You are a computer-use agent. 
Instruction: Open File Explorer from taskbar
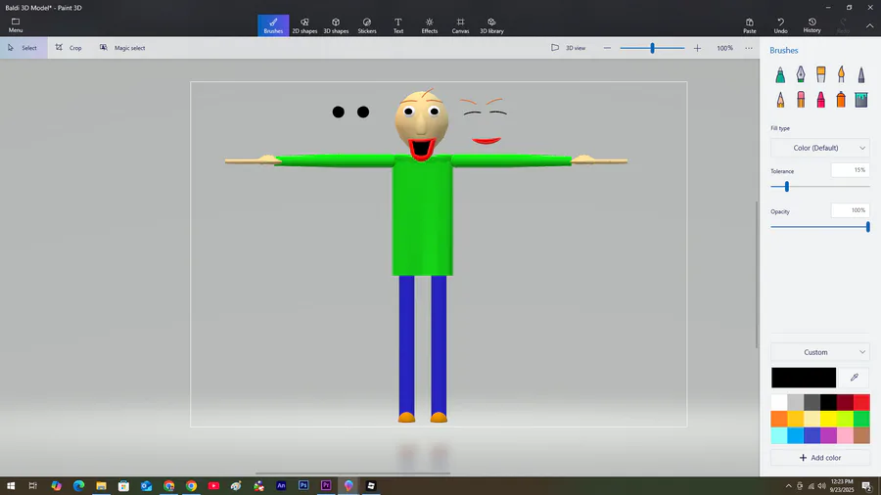101,485
